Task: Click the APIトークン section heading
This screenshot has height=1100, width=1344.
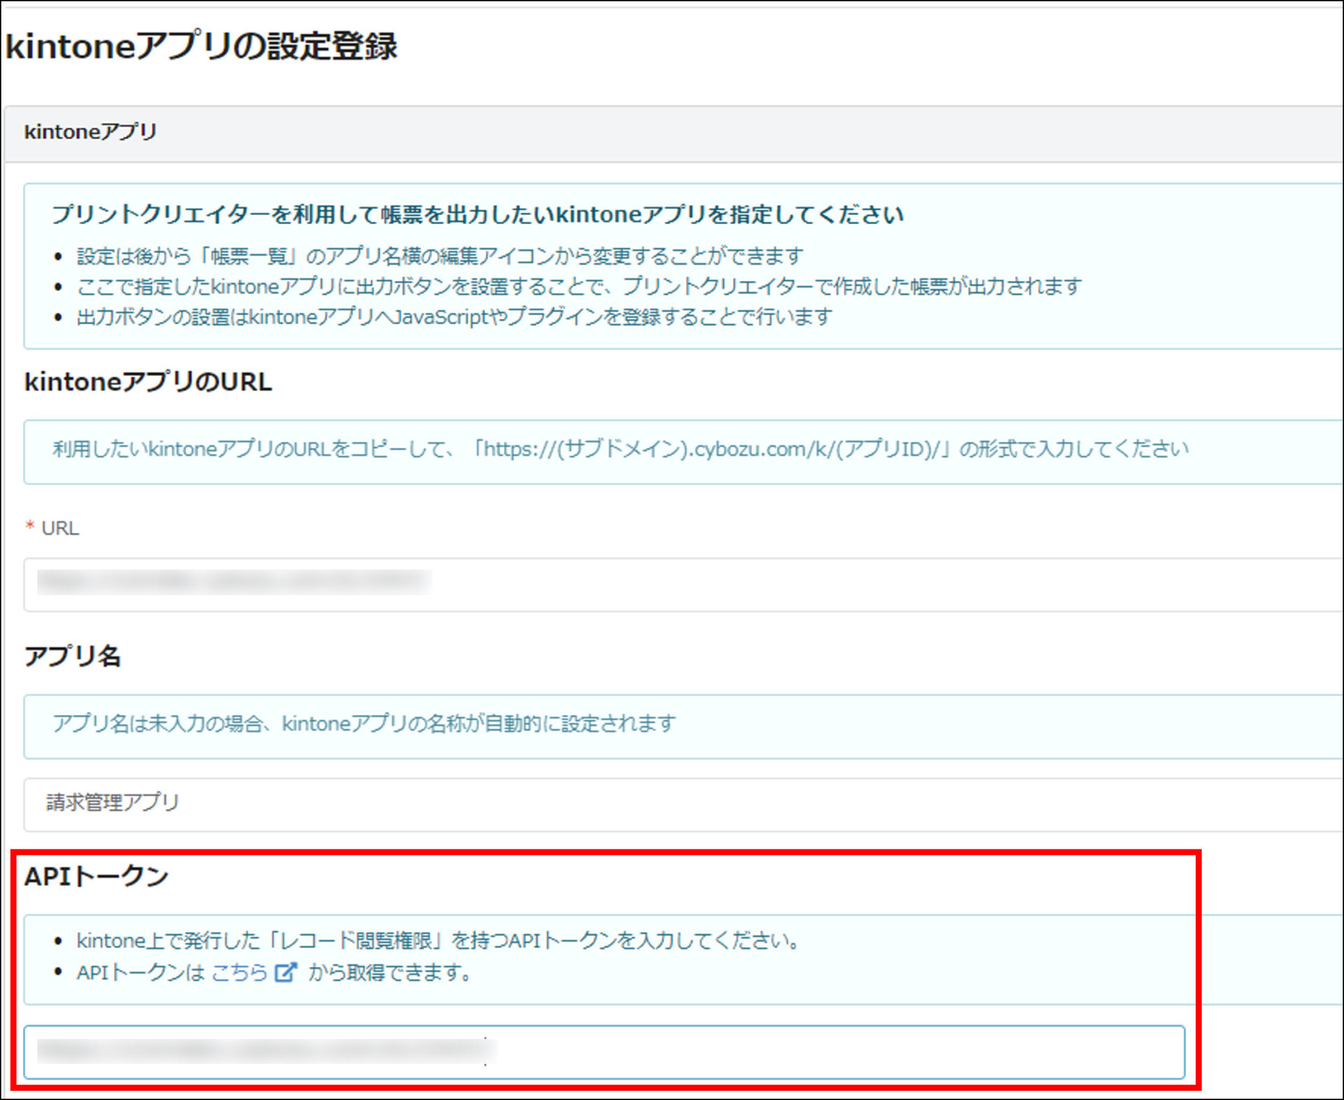Action: [x=97, y=877]
